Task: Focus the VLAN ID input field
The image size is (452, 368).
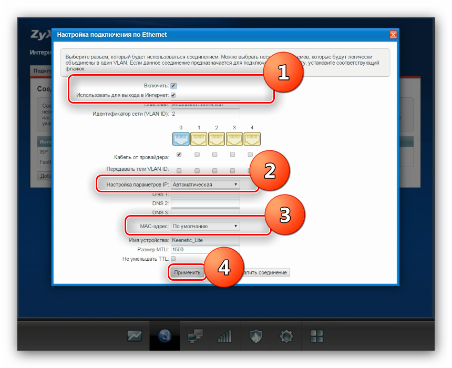Action: coord(206,114)
